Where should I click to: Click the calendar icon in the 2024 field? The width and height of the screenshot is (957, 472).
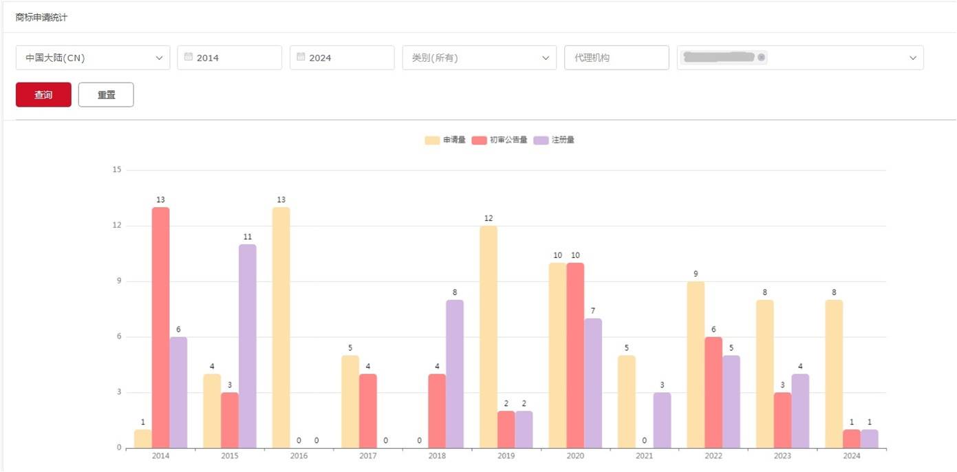coord(301,58)
